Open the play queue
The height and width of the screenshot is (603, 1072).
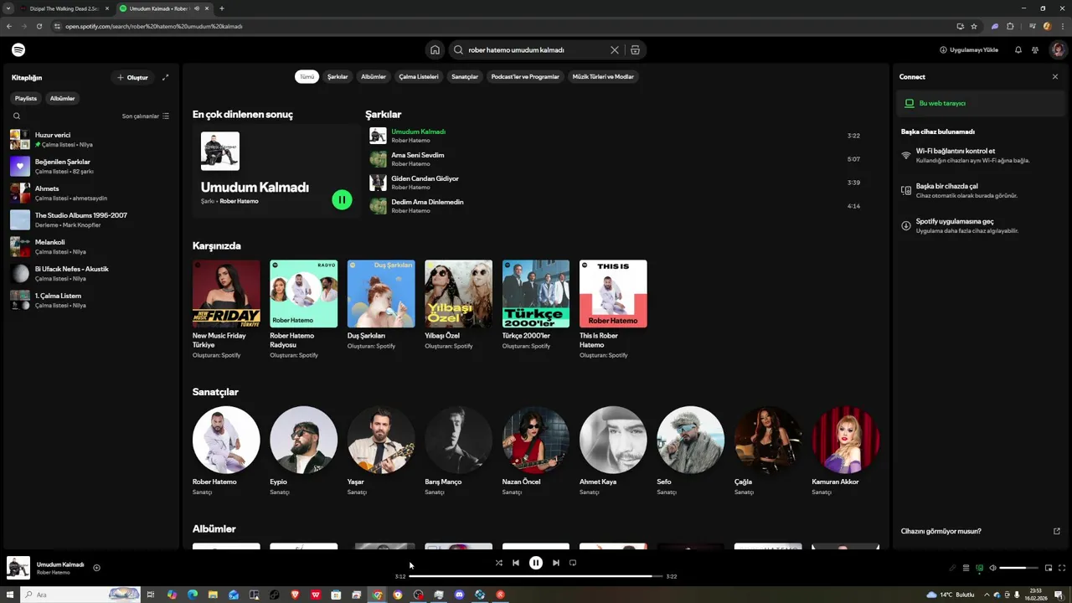point(966,568)
